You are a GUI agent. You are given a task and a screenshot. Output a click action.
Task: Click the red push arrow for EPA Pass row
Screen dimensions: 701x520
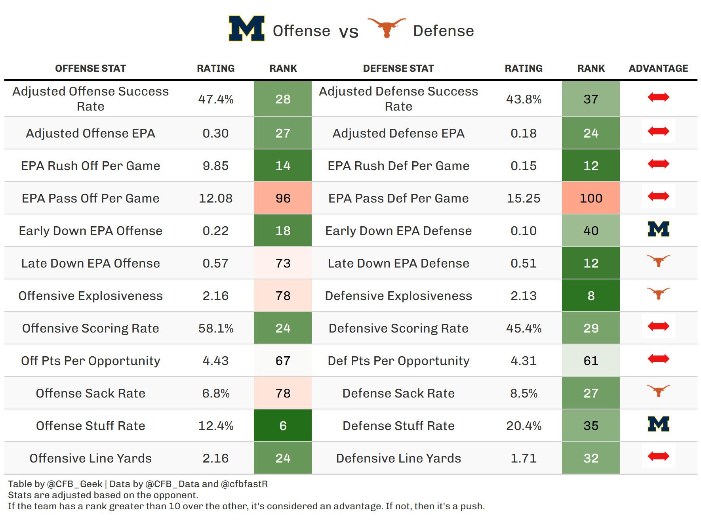pyautogui.click(x=658, y=196)
